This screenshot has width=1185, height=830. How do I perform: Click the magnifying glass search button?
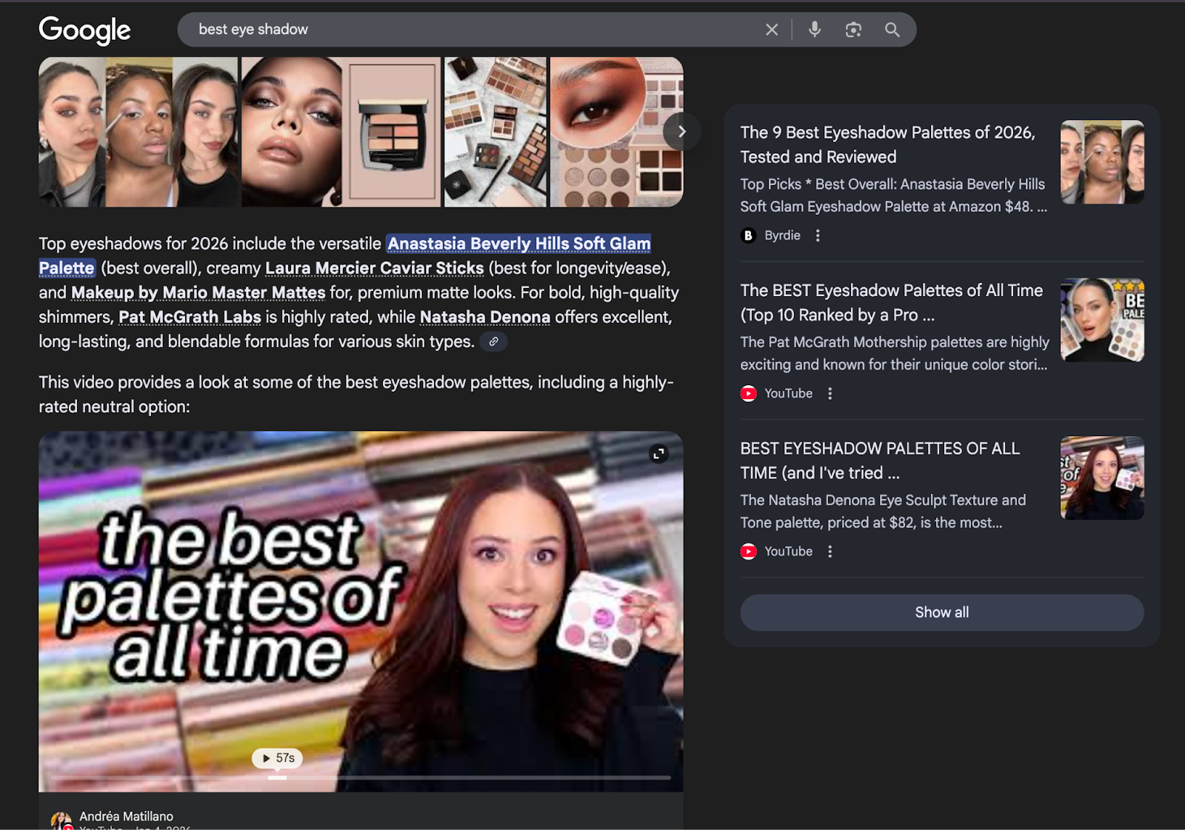click(x=892, y=30)
